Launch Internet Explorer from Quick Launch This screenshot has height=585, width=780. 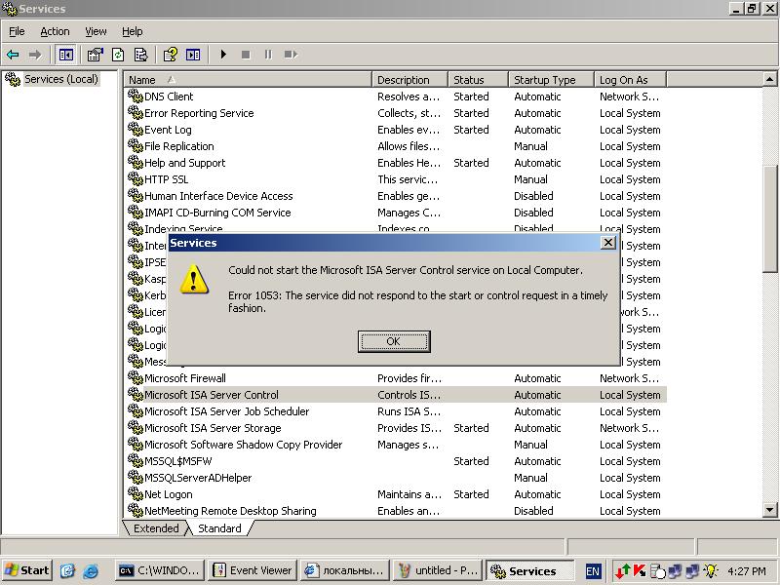click(x=91, y=570)
